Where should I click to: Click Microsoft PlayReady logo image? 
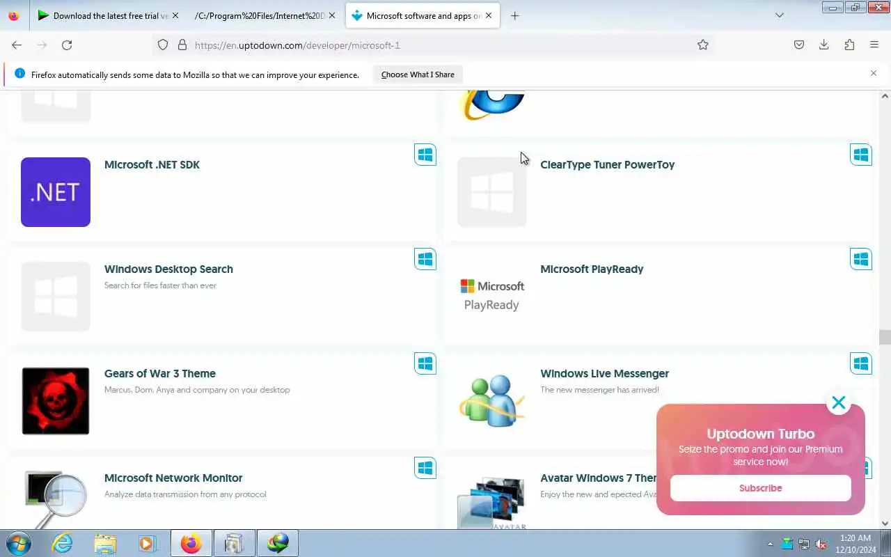point(492,295)
